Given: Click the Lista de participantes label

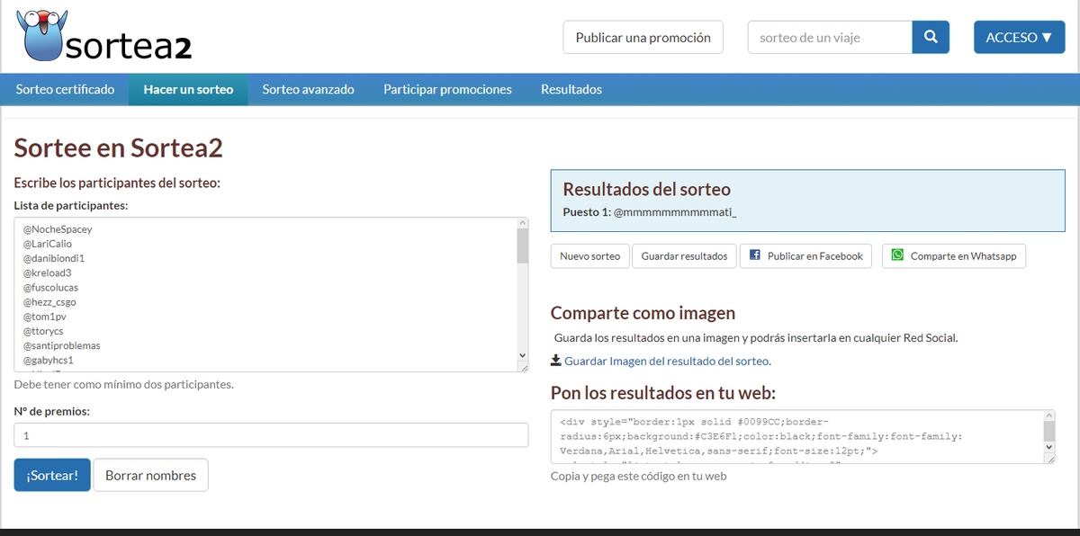Looking at the screenshot, I should click(x=71, y=206).
